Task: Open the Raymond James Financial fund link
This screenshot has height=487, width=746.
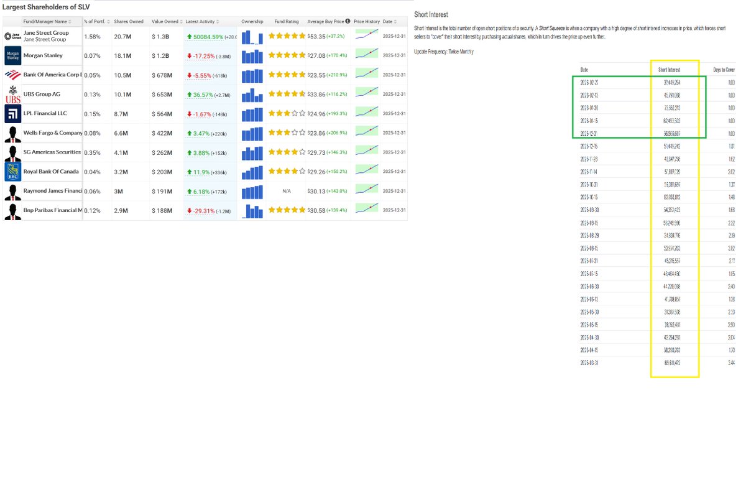Action: pos(53,192)
